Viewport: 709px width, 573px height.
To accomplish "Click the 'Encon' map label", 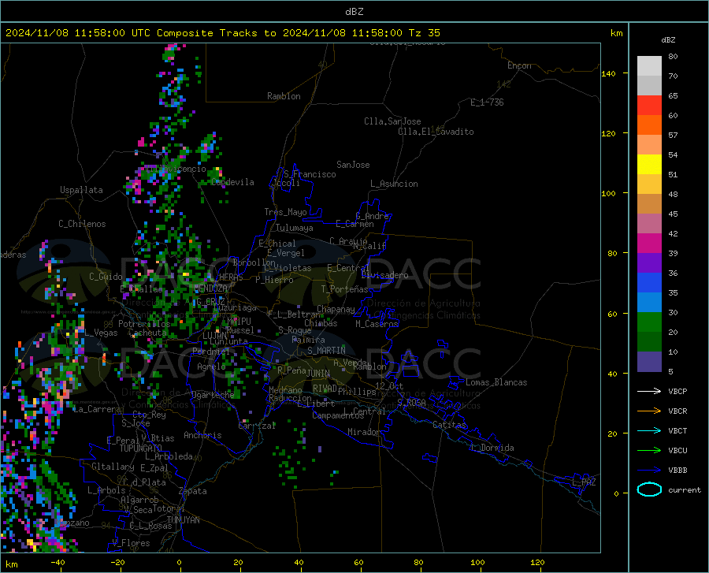I will [519, 65].
